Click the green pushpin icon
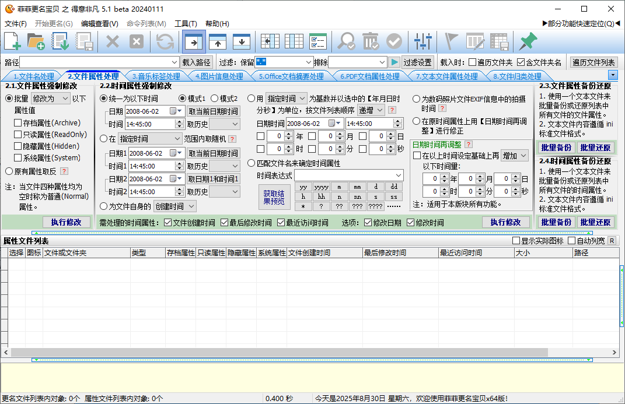 click(528, 41)
